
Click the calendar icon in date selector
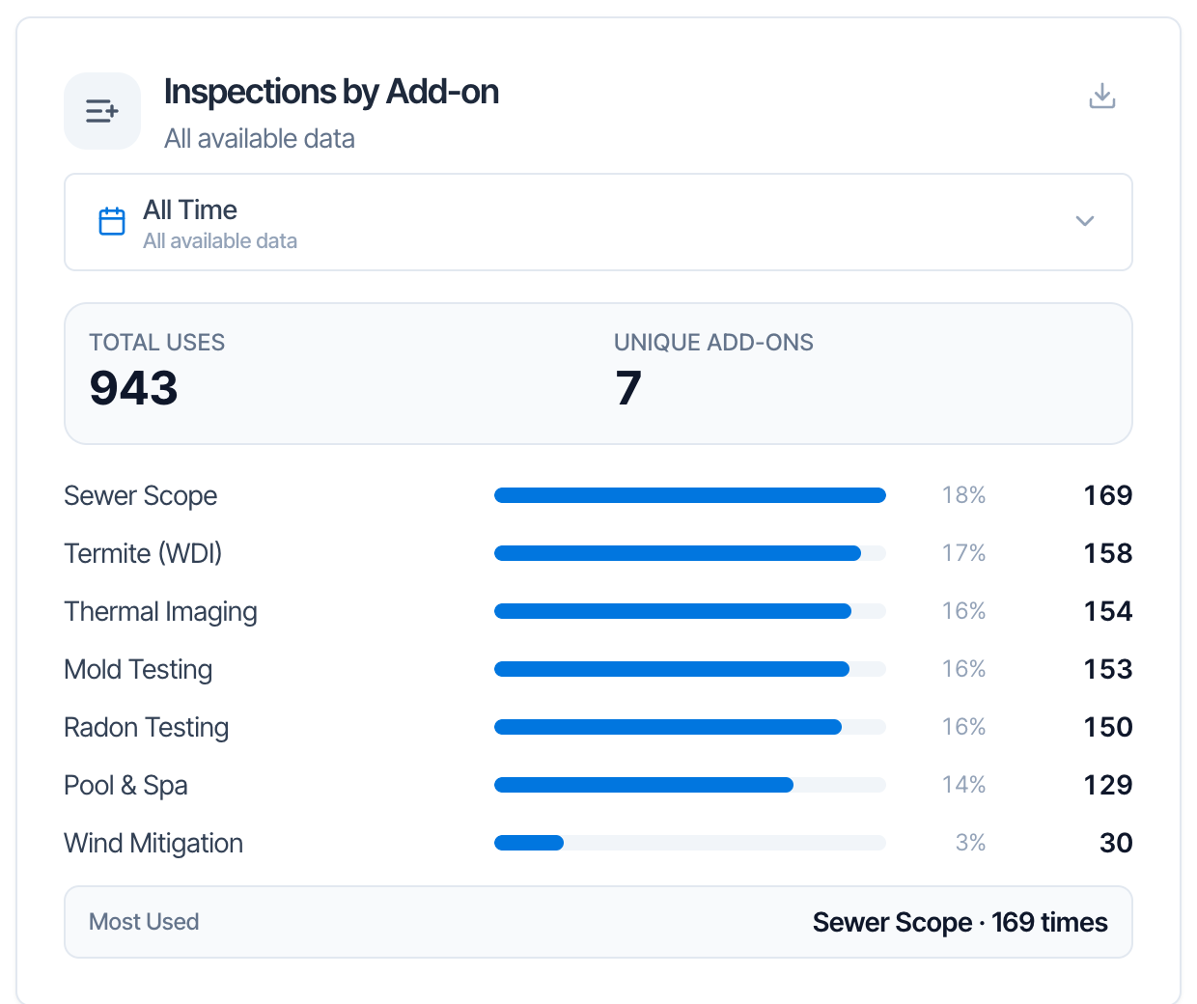pyautogui.click(x=112, y=221)
